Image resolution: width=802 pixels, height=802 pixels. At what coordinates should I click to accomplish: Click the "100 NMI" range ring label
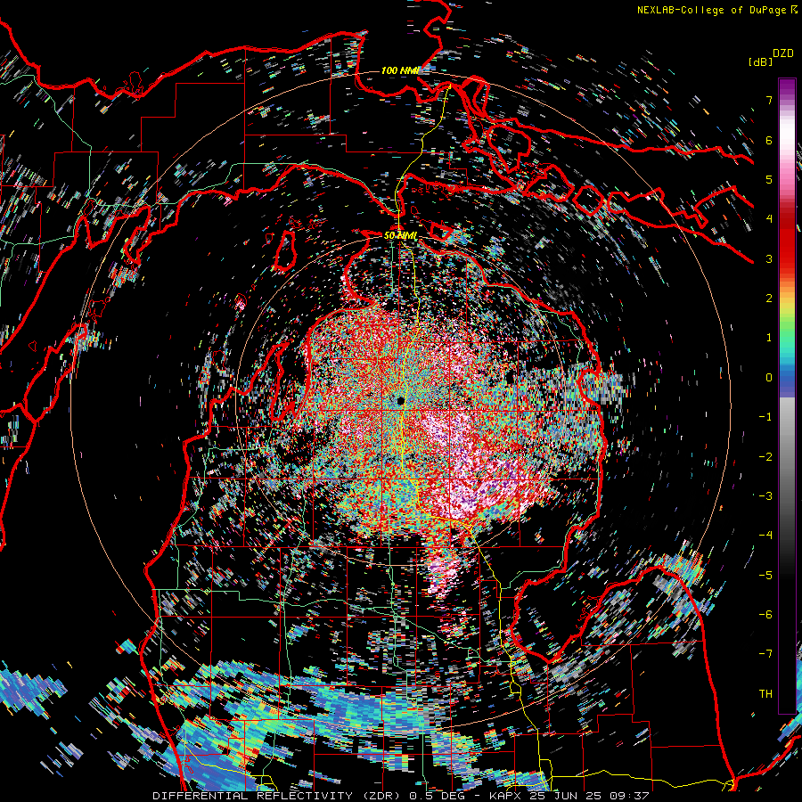400,70
